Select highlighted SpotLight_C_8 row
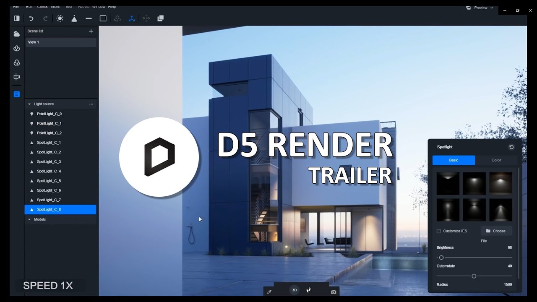The image size is (537, 302). (60, 210)
